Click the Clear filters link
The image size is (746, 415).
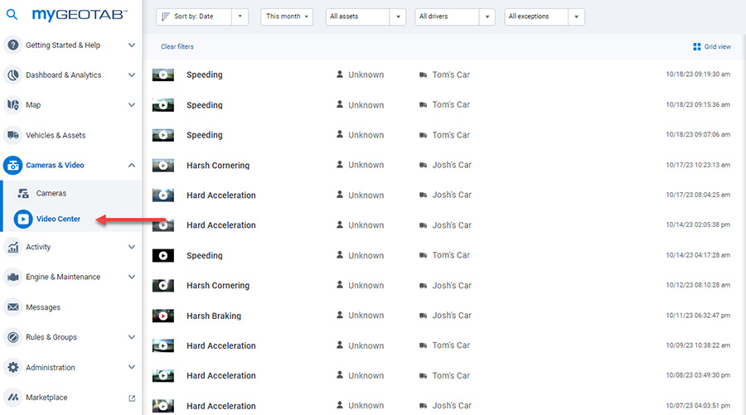[x=177, y=46]
